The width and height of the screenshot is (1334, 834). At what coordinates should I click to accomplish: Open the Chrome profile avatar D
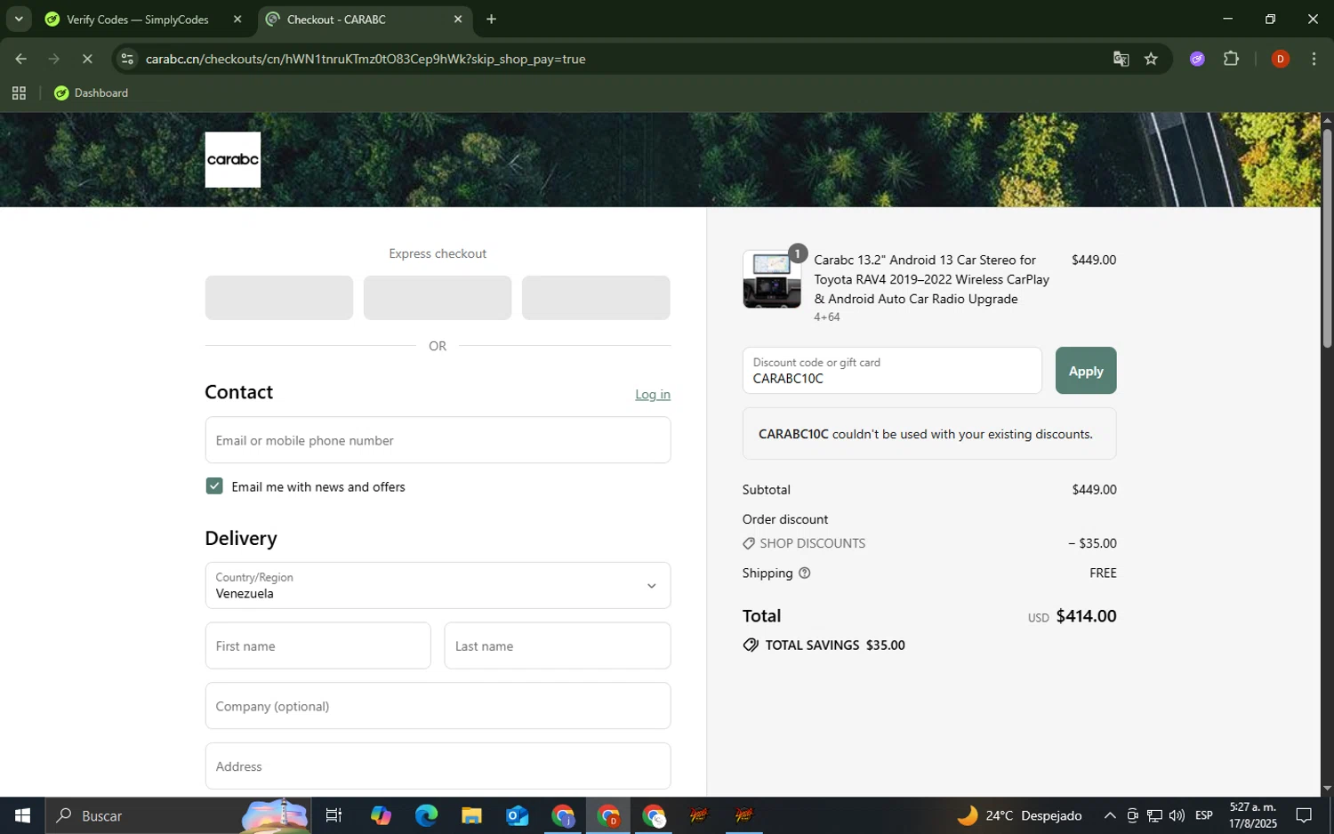click(1280, 60)
